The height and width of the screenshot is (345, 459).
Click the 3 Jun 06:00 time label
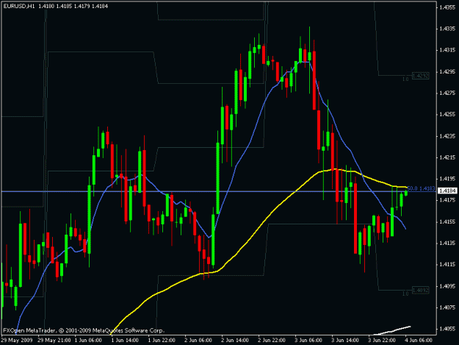coord(308,341)
